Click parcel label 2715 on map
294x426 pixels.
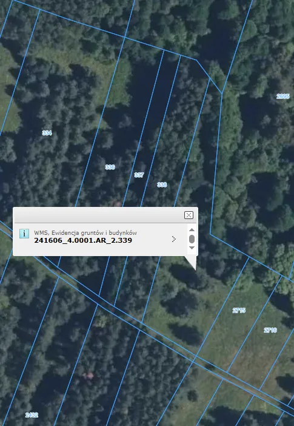[x=239, y=310]
